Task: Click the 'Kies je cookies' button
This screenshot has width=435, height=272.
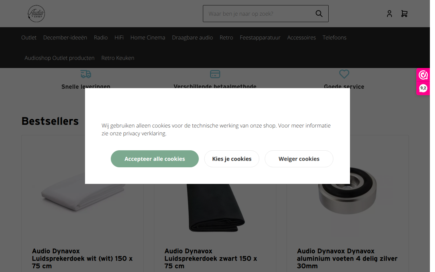Action: point(232,159)
